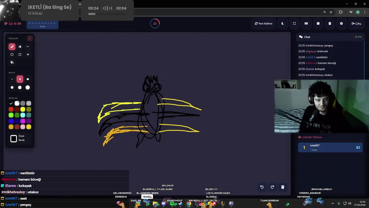
Task: Click the Liderlik Tablosu heading
Action: pos(312,137)
